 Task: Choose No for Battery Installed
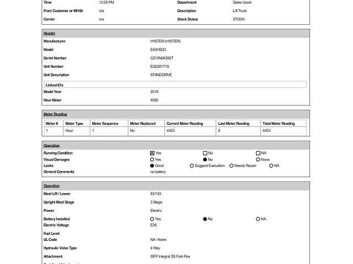point(205,219)
